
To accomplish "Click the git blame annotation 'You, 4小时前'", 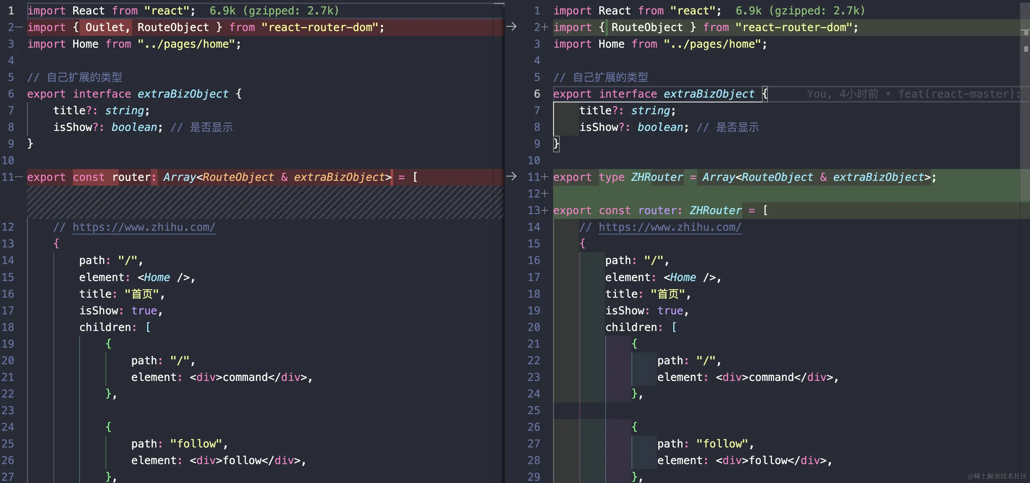I will [842, 94].
